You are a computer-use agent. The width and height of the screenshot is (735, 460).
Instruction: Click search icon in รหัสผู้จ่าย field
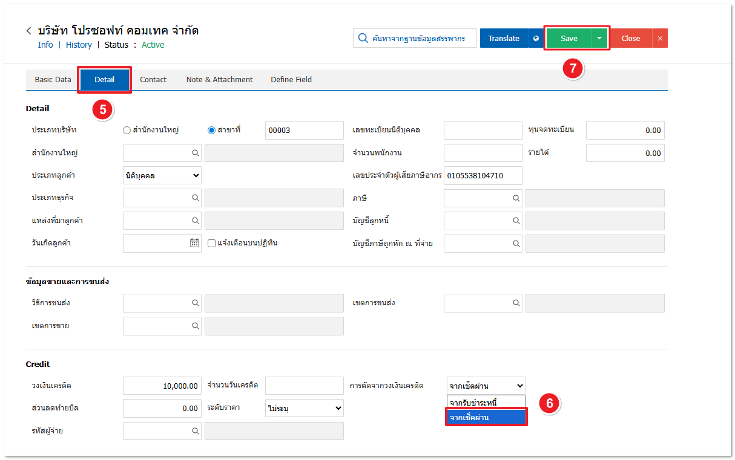pyautogui.click(x=196, y=431)
